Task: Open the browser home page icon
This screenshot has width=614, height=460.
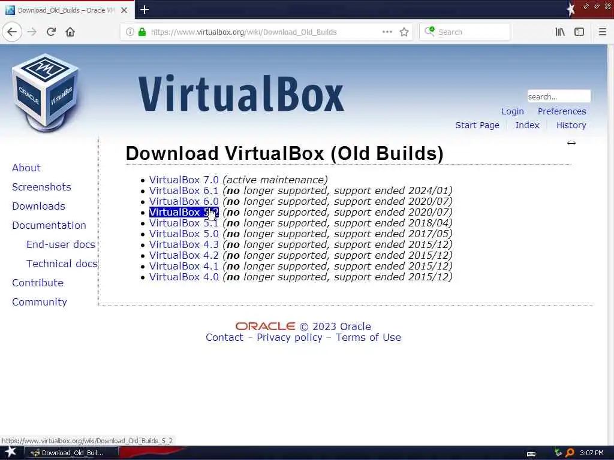Action: pyautogui.click(x=70, y=32)
